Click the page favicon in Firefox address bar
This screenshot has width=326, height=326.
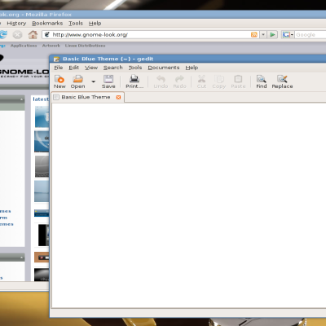tap(47, 34)
